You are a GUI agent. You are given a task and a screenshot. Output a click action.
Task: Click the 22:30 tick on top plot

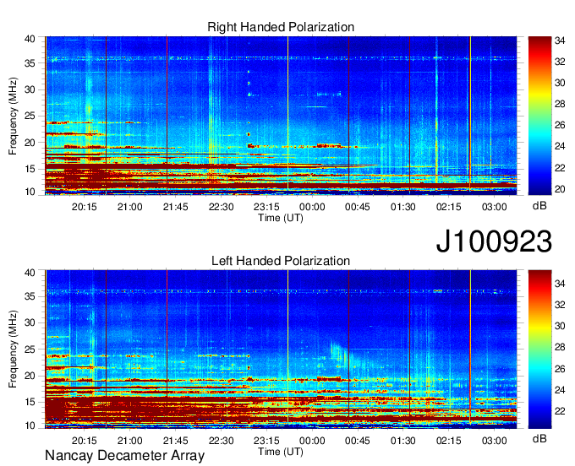(x=222, y=207)
